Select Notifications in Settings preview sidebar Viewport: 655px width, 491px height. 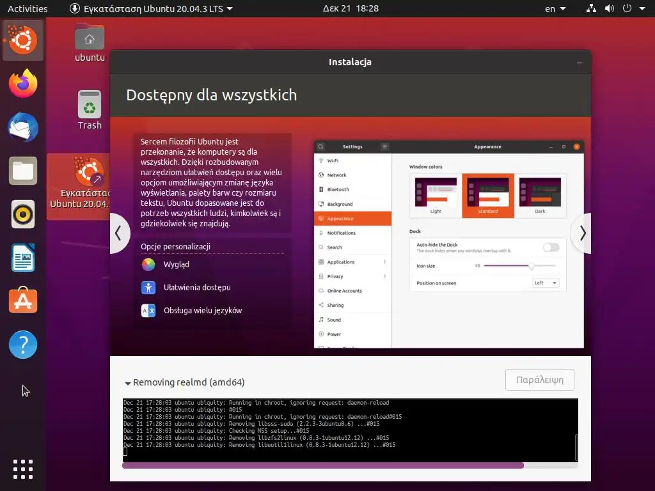352,233
